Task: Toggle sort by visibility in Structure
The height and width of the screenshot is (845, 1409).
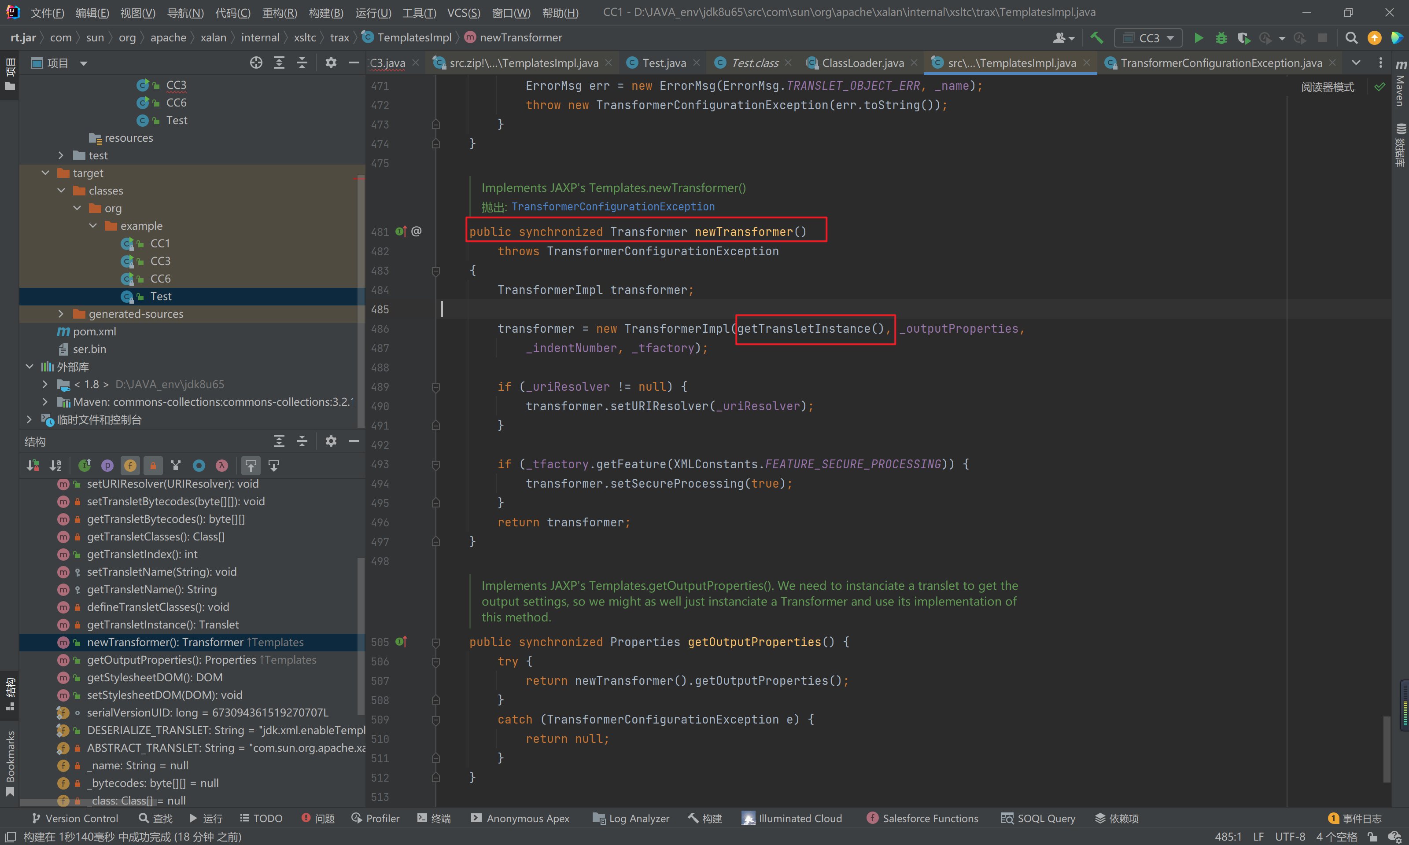Action: 33,466
